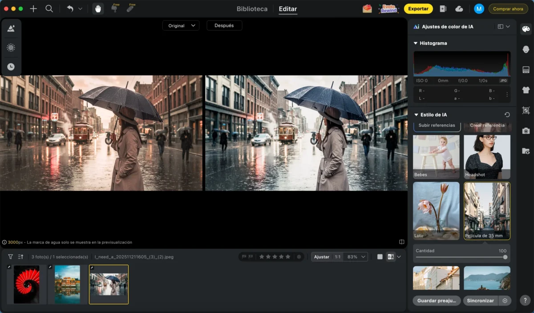Switch to the Editar tab
The image size is (534, 313).
[288, 9]
